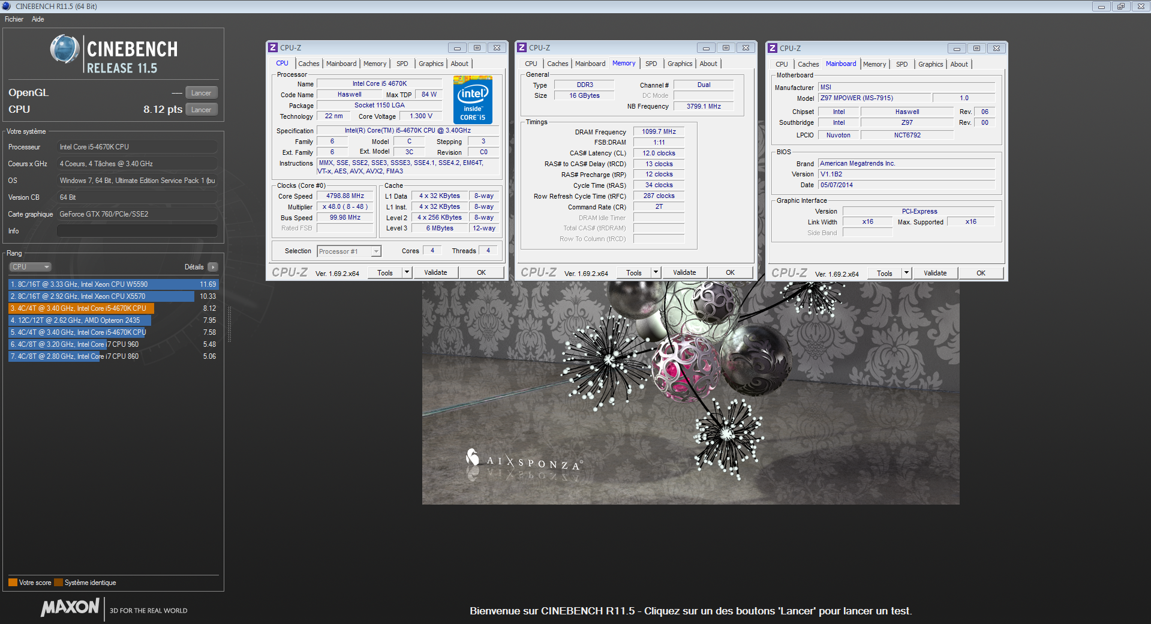The image size is (1151, 624).
Task: Restore down the Cinebench main window
Action: point(1120,6)
